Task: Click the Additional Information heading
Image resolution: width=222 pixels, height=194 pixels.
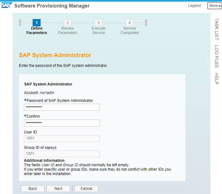Action: (x=44, y=161)
